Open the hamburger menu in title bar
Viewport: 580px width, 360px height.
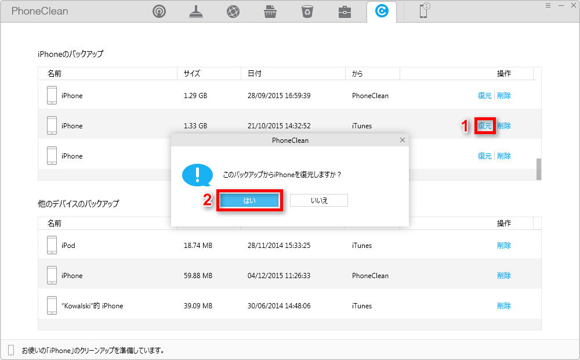(548, 5)
